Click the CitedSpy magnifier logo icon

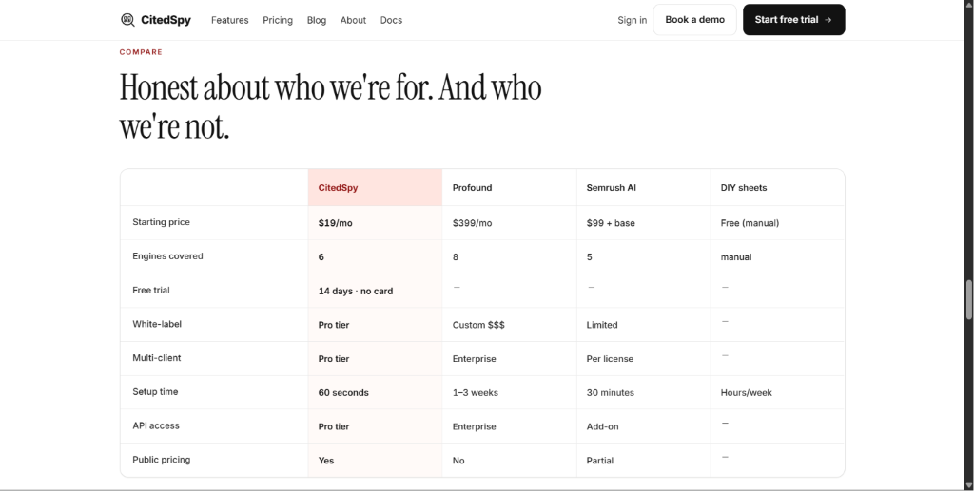coord(127,20)
